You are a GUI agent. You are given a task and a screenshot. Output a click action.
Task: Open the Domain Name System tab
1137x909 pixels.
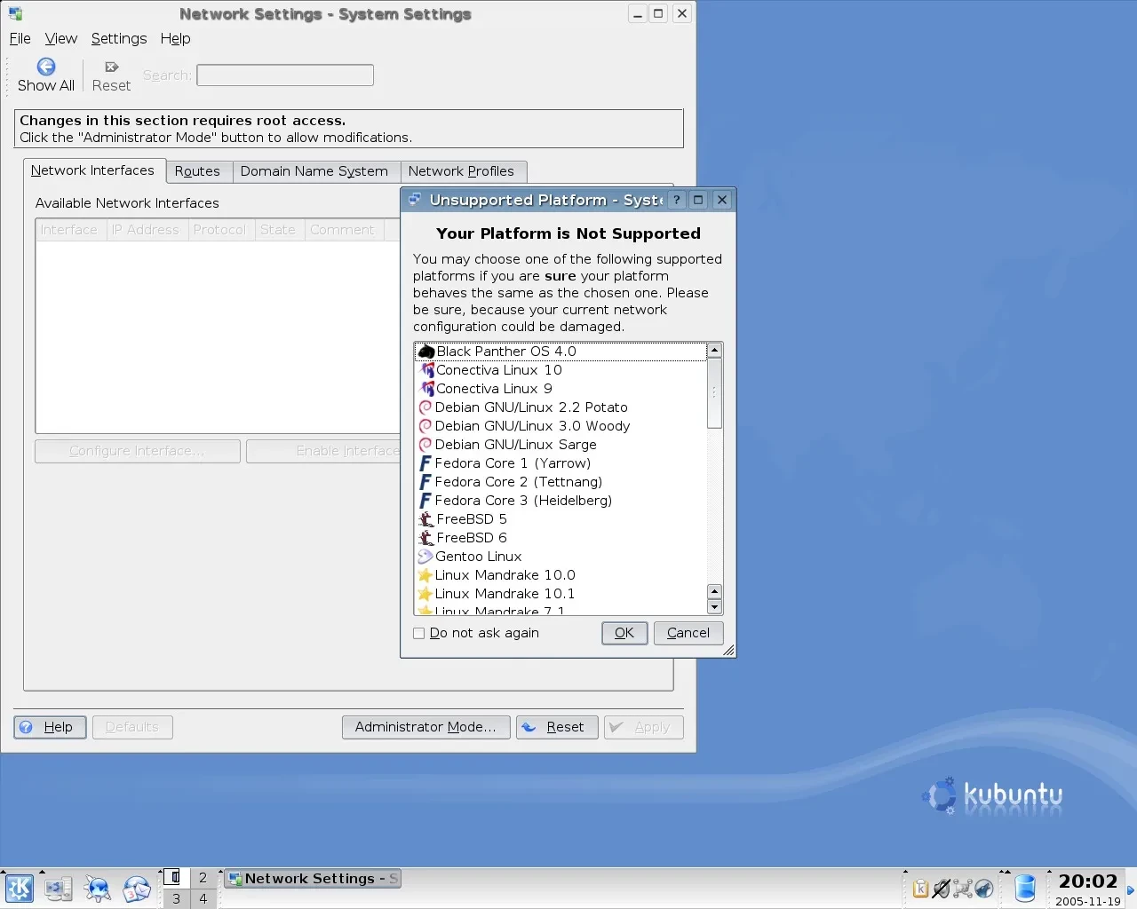click(314, 171)
